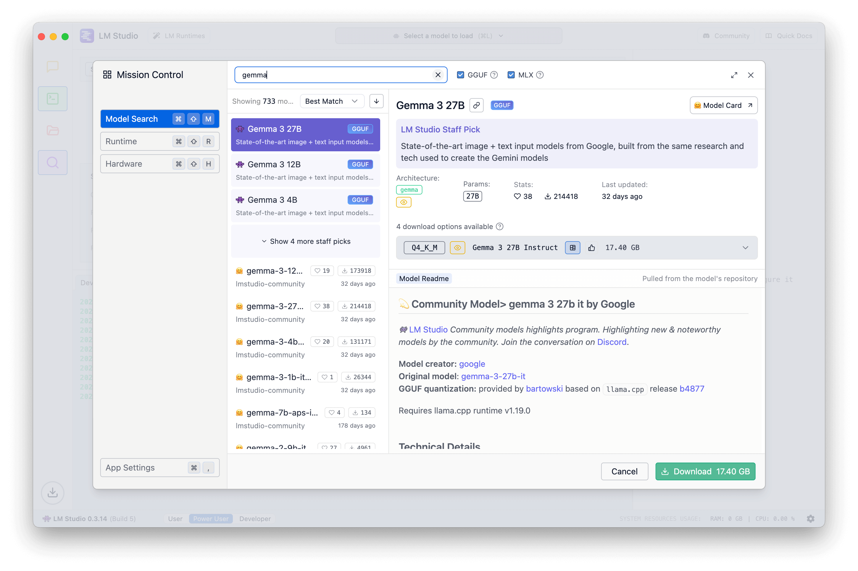Viewport: 858px width, 571px height.
Task: Select Gemma 3 12B staff pick
Action: coord(305,170)
